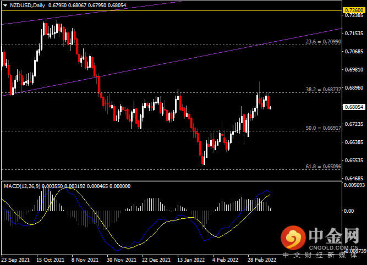Pick the 50.0 = 0.66917 Fibonacci label
The height and width of the screenshot is (265, 367).
pyautogui.click(x=323, y=128)
